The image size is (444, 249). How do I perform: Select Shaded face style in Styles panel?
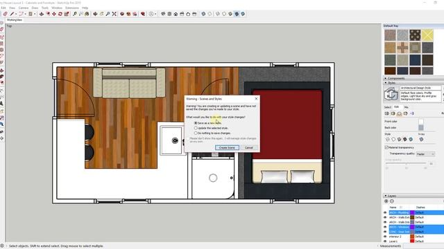coord(400,139)
